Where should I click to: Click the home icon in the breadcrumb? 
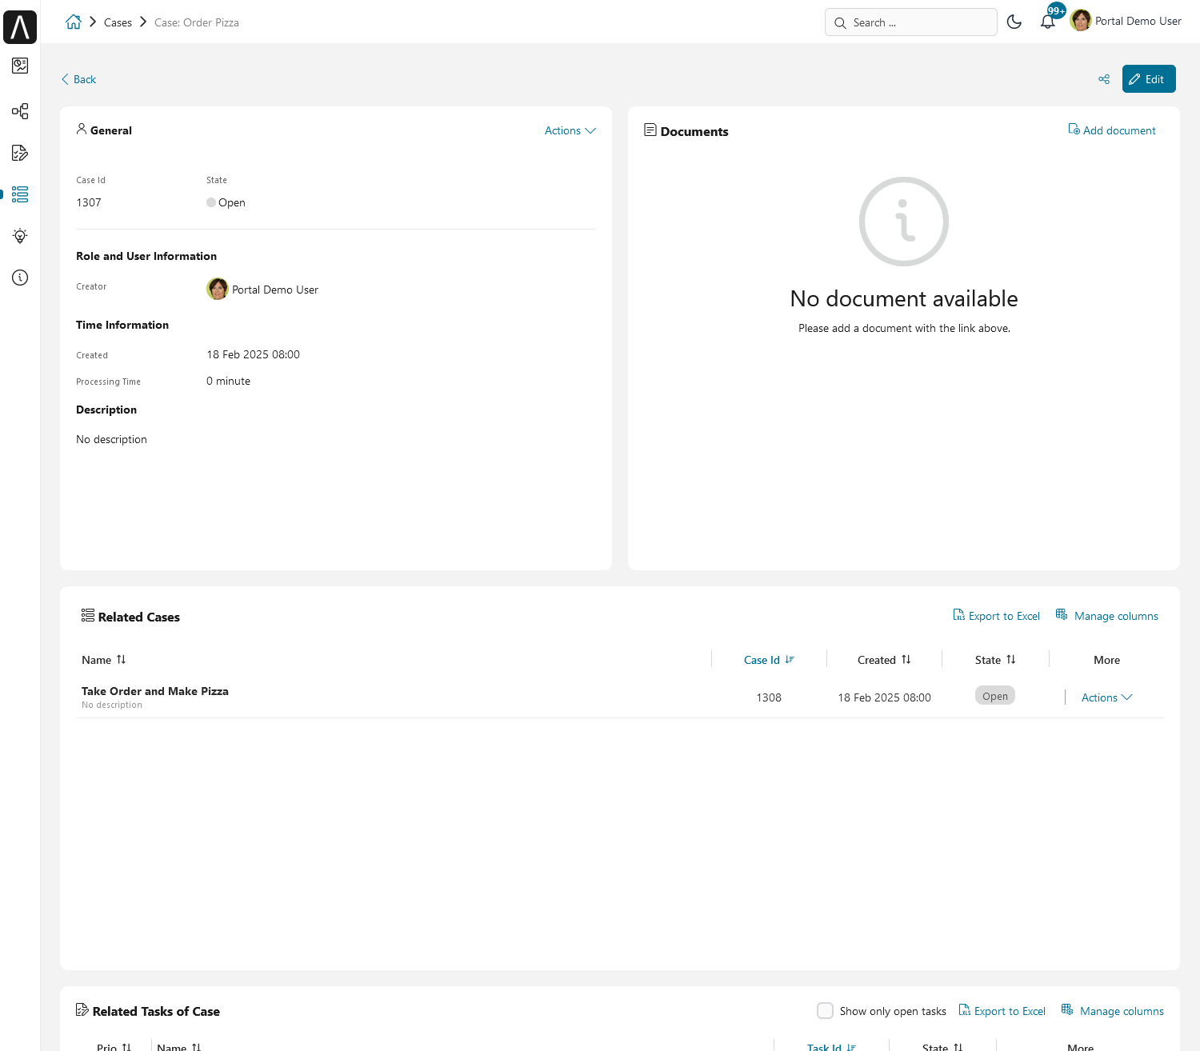point(74,22)
